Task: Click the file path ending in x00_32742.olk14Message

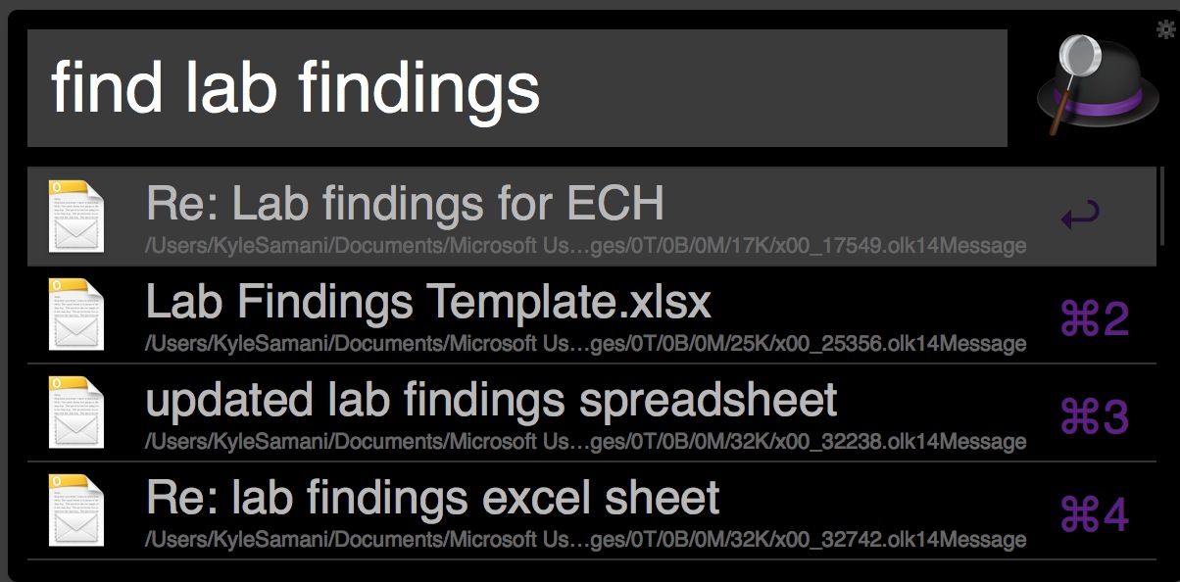Action: click(585, 540)
